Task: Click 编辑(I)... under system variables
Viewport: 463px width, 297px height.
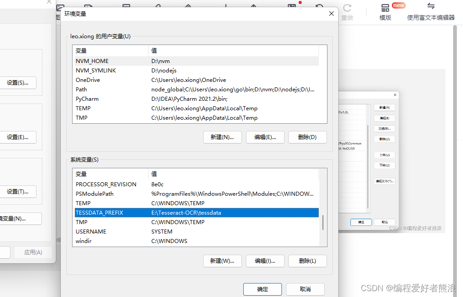Action: click(265, 261)
